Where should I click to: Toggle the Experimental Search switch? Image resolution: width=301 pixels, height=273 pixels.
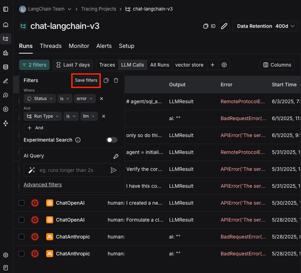(112, 140)
